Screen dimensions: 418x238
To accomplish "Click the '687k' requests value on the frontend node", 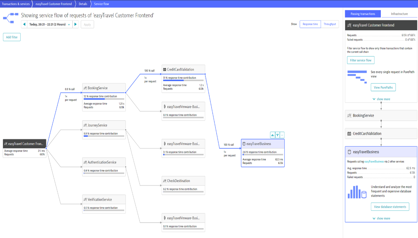I will 42,154.
